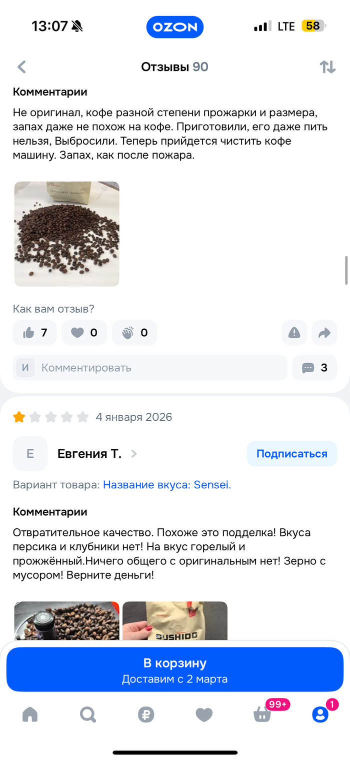Screen dimensions: 350x761
Task: Tap the Комментировать input field
Action: point(150,368)
